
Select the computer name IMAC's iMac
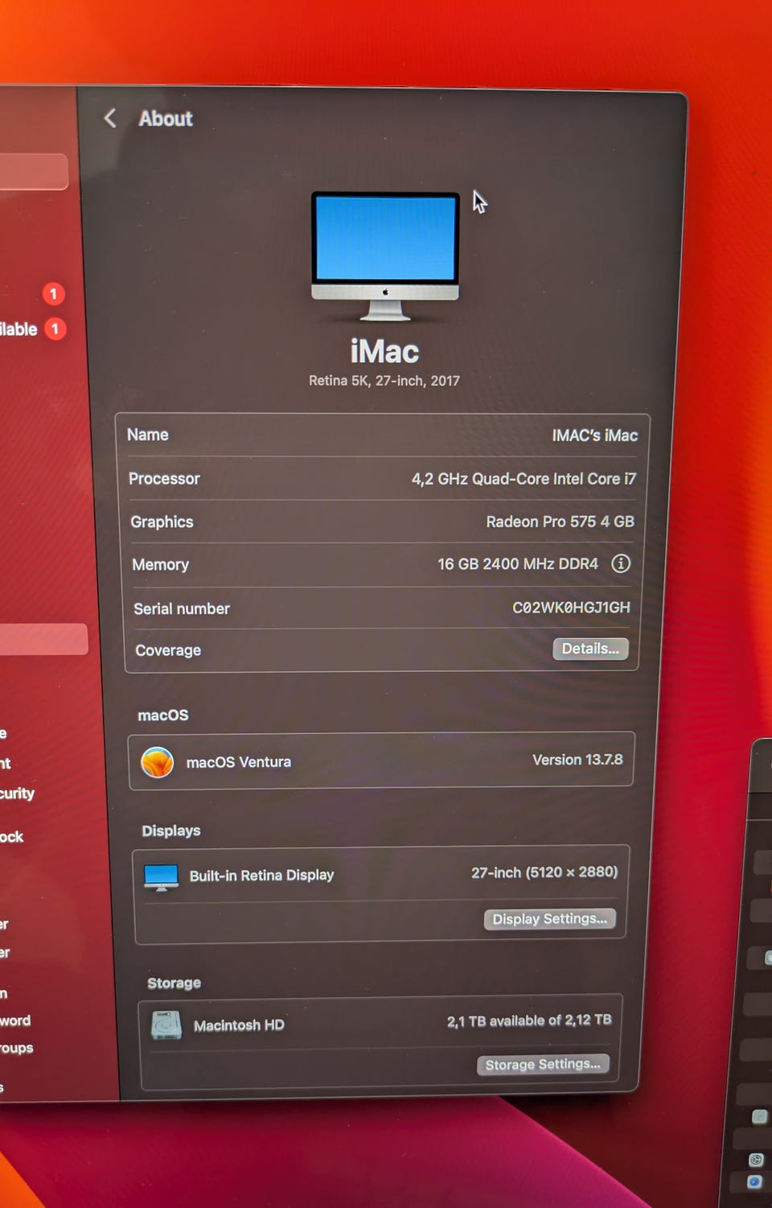pyautogui.click(x=595, y=435)
